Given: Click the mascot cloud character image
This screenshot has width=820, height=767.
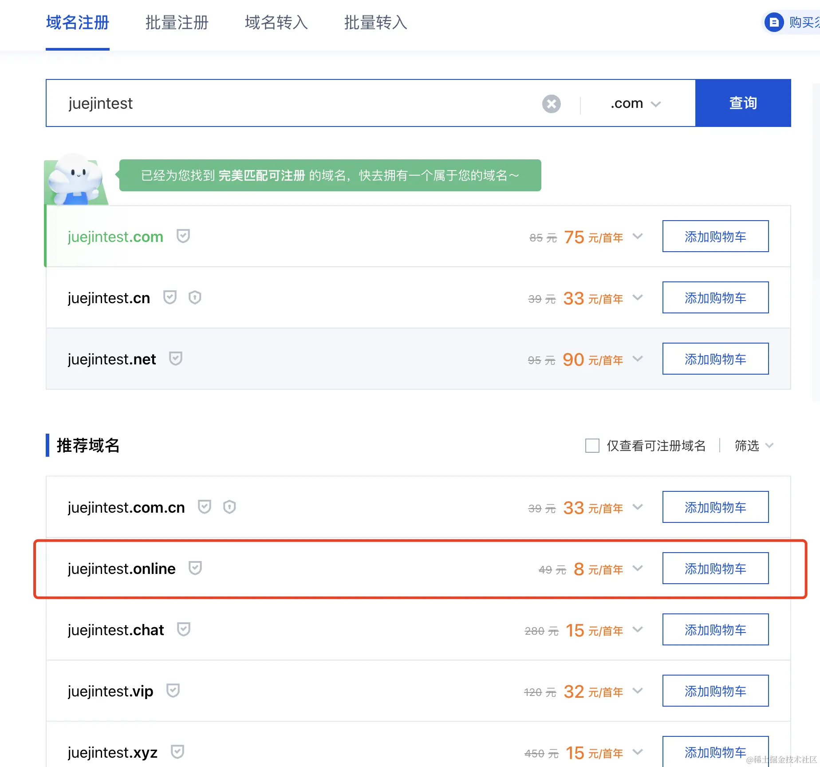Looking at the screenshot, I should click(x=76, y=179).
